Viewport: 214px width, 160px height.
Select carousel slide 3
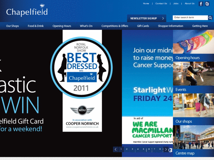pyautogui.click(x=132, y=149)
